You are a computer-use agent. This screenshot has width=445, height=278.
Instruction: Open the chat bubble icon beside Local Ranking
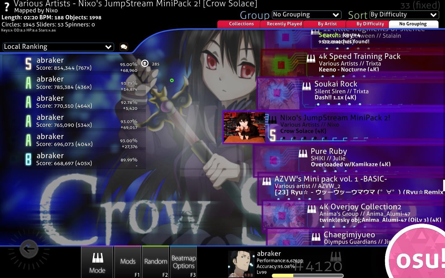[124, 47]
